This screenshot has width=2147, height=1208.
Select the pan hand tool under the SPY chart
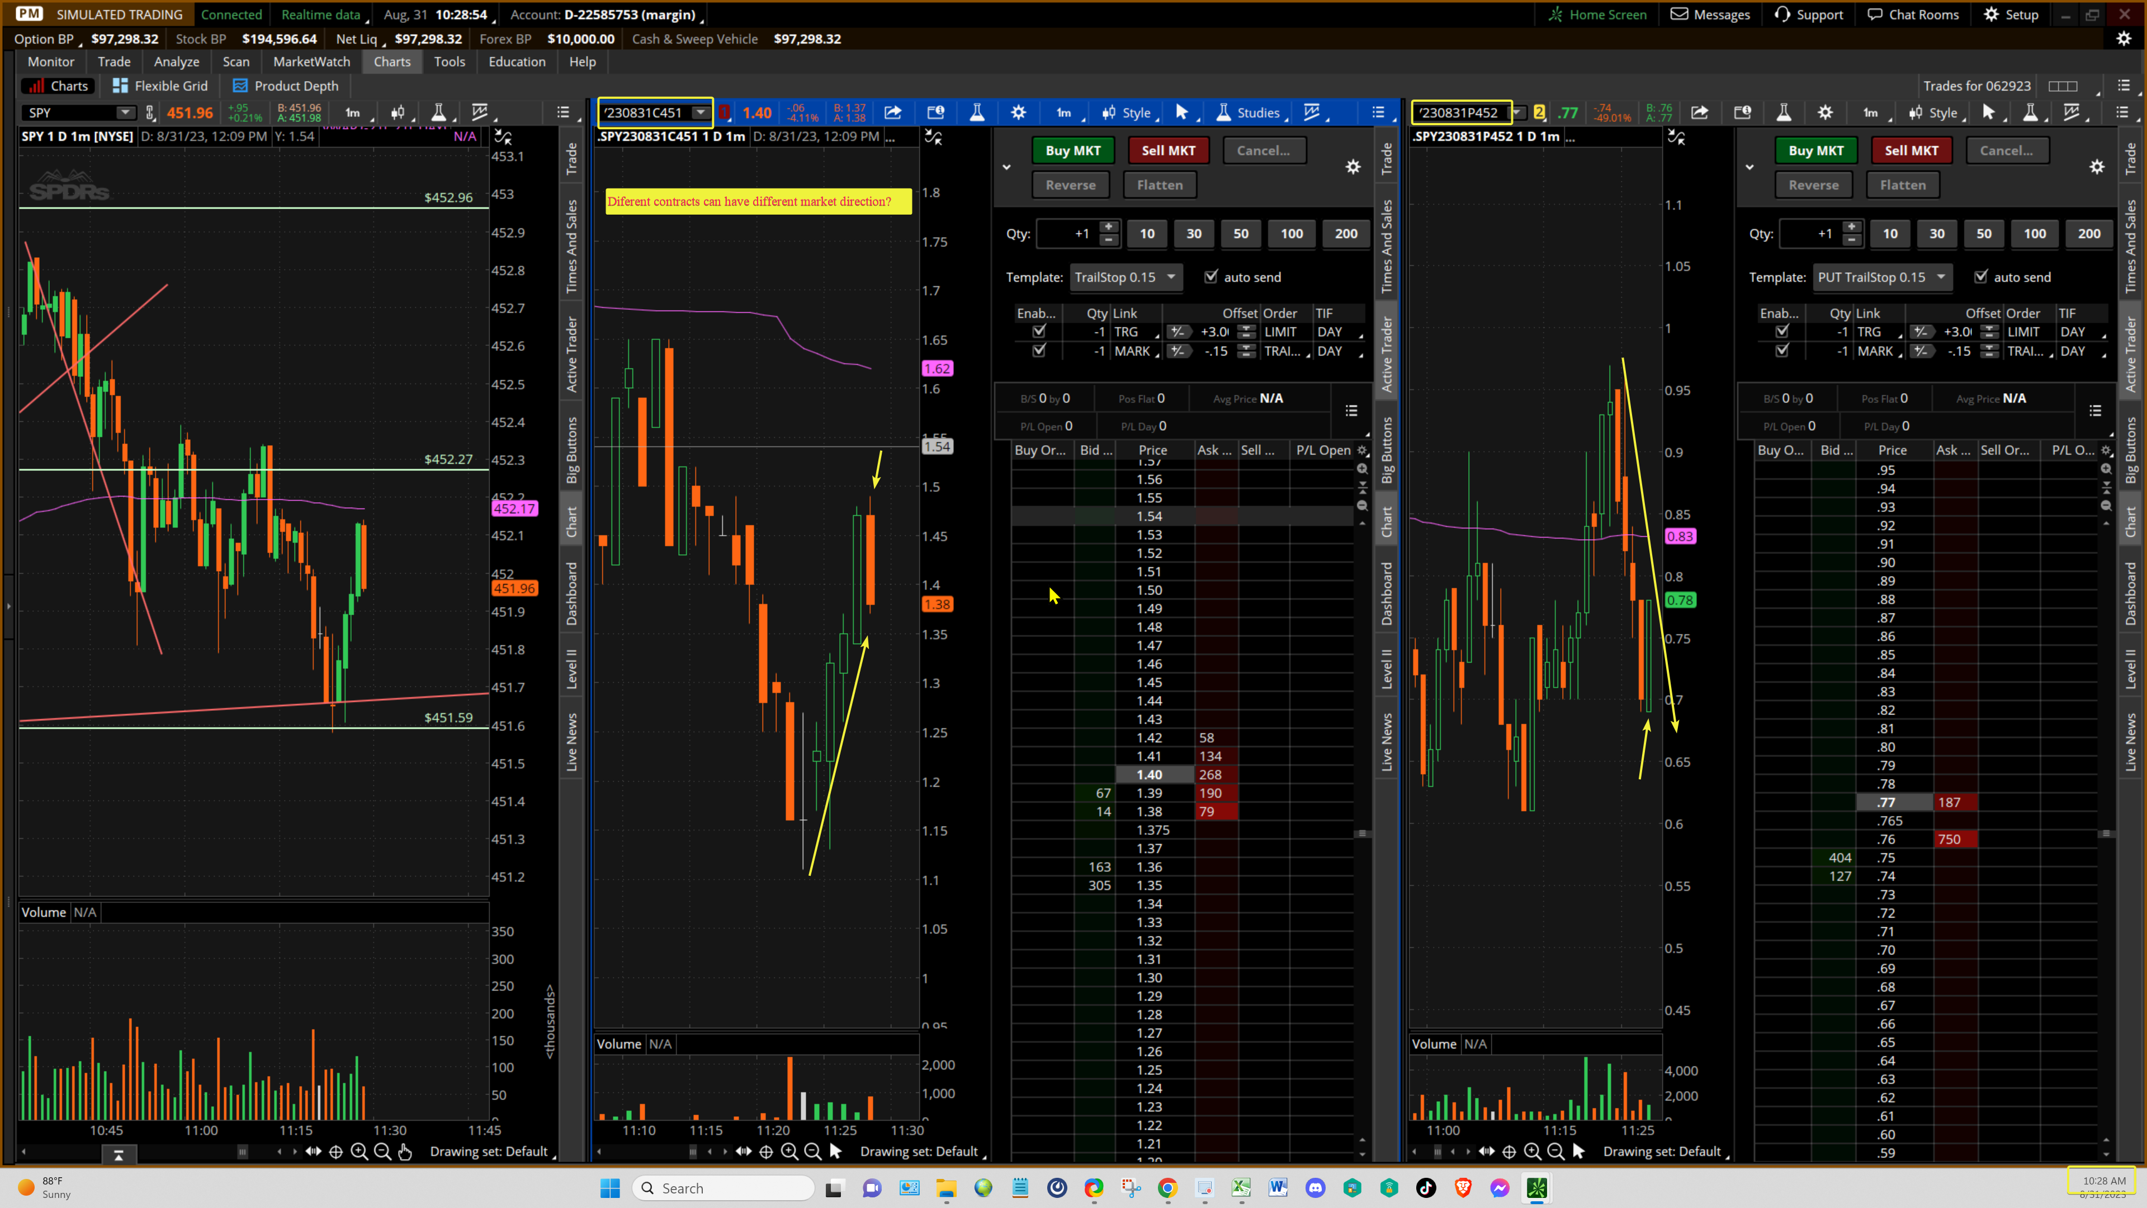405,1152
